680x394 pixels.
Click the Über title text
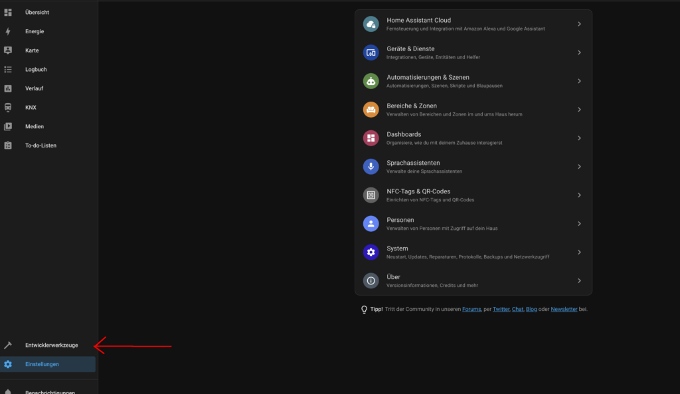pos(393,277)
